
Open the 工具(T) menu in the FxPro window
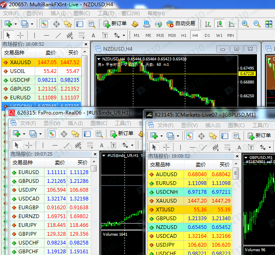point(123,123)
